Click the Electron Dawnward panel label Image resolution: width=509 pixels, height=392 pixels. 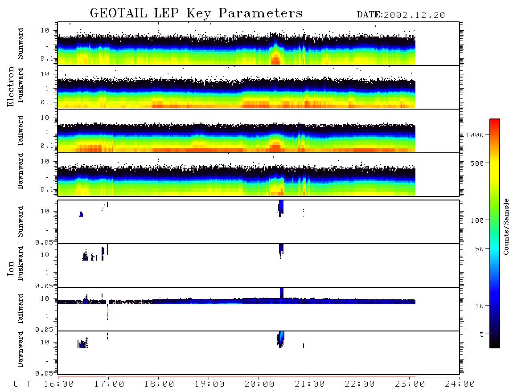coord(21,171)
